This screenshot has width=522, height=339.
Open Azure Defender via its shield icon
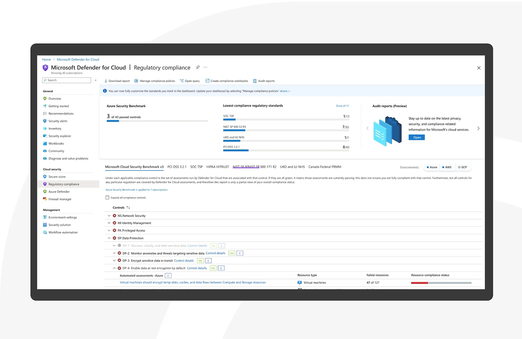click(45, 192)
